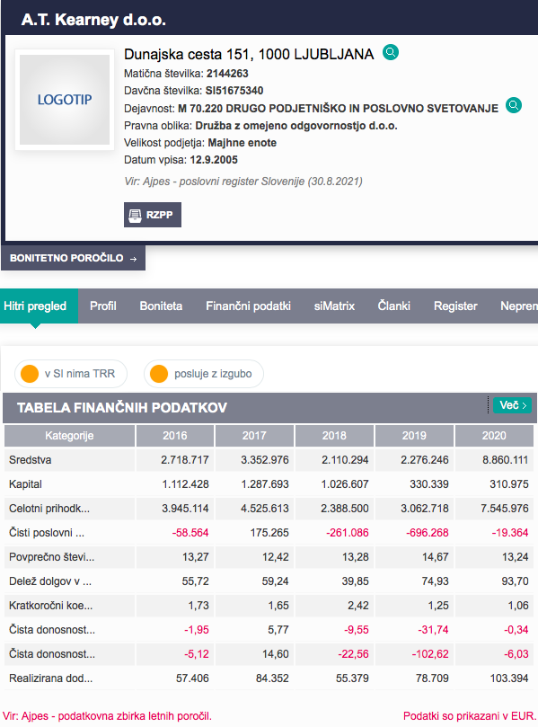Image resolution: width=538 pixels, height=727 pixels.
Task: Open the Bonitetno poročilo report
Action: [74, 258]
